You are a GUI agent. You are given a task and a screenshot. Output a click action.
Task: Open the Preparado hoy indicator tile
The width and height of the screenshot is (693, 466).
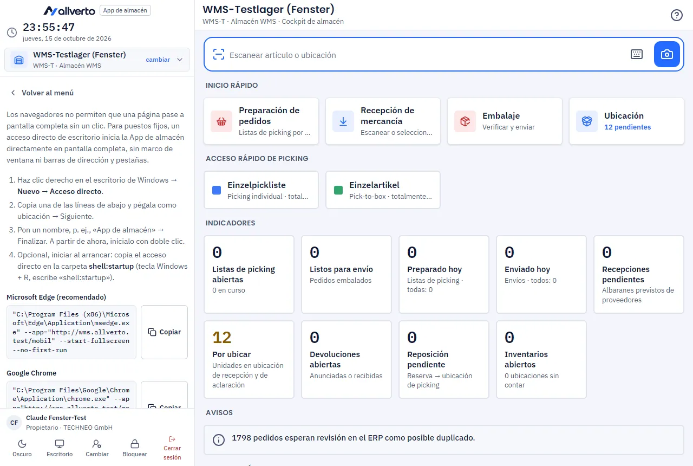click(x=444, y=274)
